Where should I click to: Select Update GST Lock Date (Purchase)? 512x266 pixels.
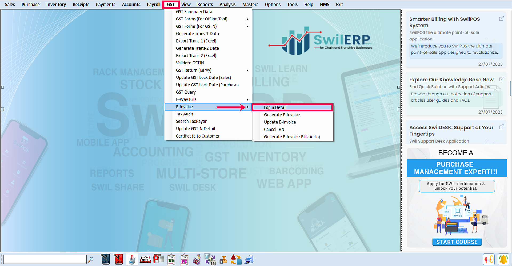click(x=208, y=85)
